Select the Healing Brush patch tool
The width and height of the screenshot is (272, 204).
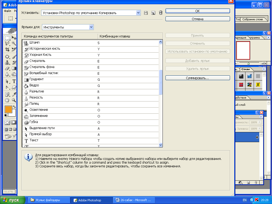point(7,57)
